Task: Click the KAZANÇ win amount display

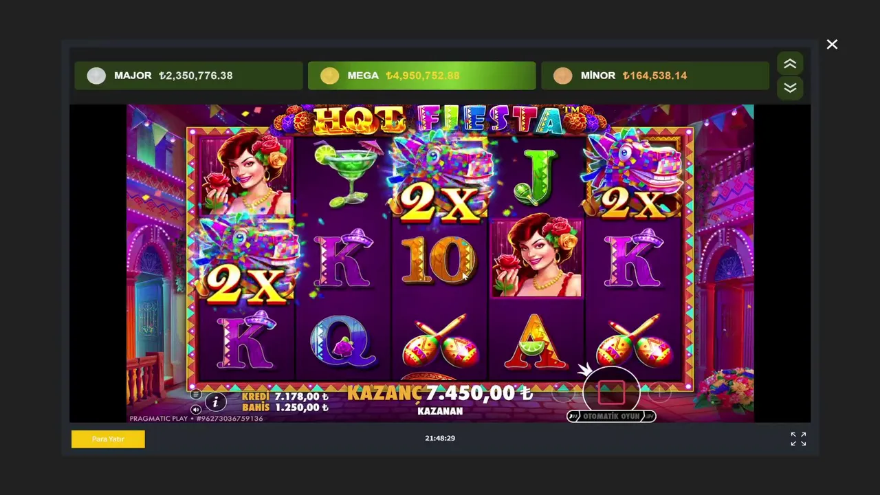Action: tap(440, 393)
